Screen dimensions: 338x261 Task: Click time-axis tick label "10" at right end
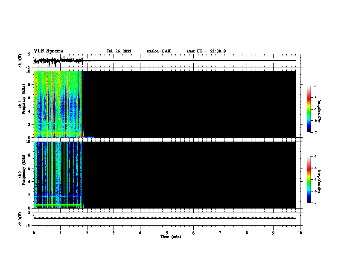click(300, 233)
